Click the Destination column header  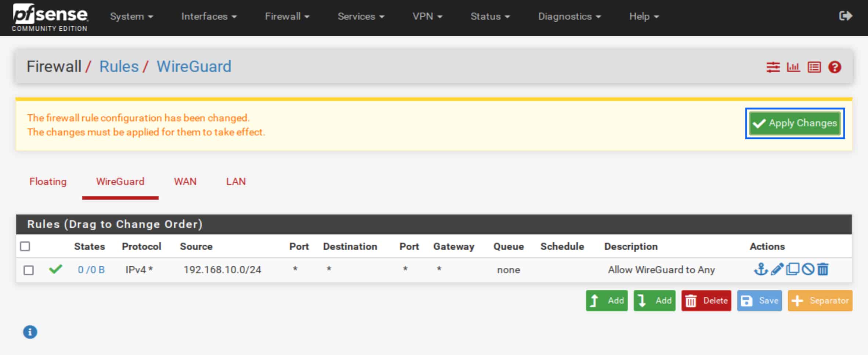pyautogui.click(x=350, y=246)
